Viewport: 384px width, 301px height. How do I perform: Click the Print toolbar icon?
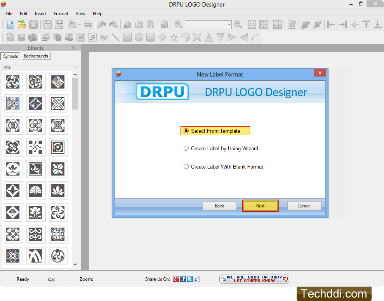pyautogui.click(x=87, y=24)
